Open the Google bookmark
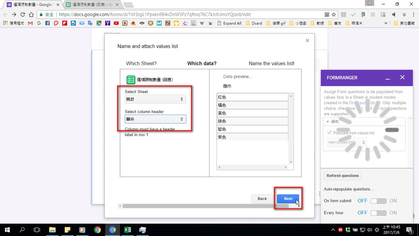Screen dimensions: 419x236 coord(39,23)
